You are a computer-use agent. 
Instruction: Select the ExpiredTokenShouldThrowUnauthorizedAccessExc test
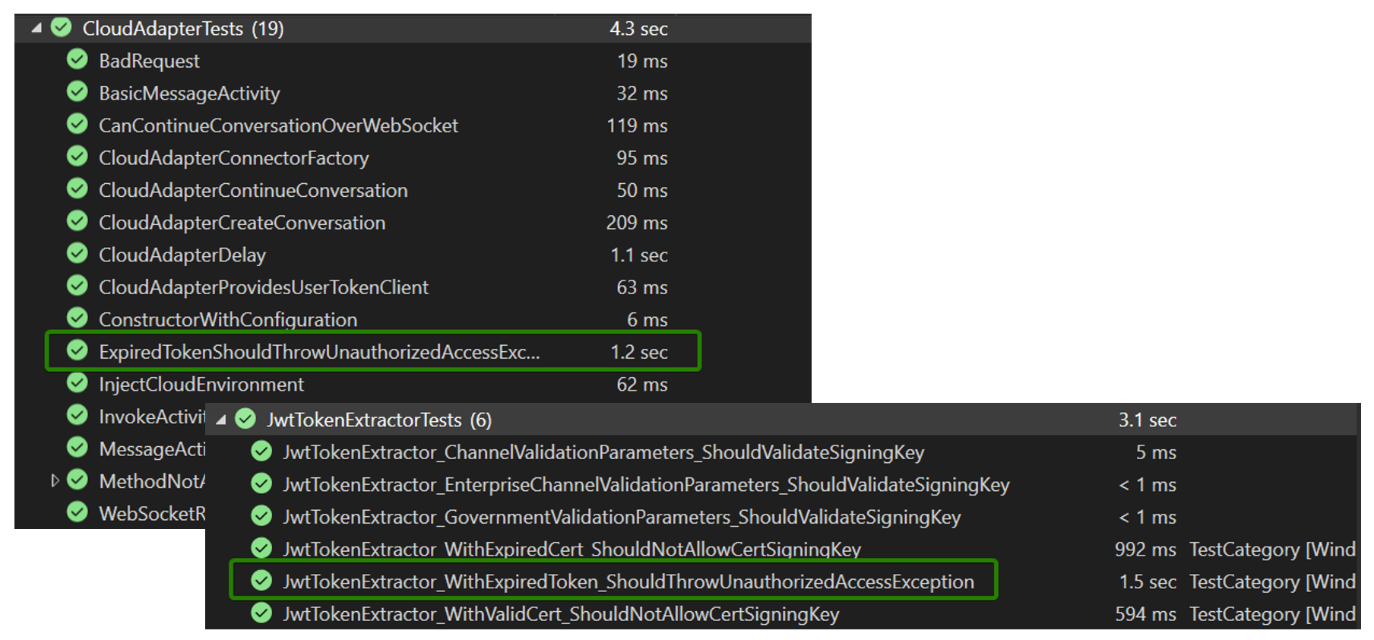click(319, 350)
